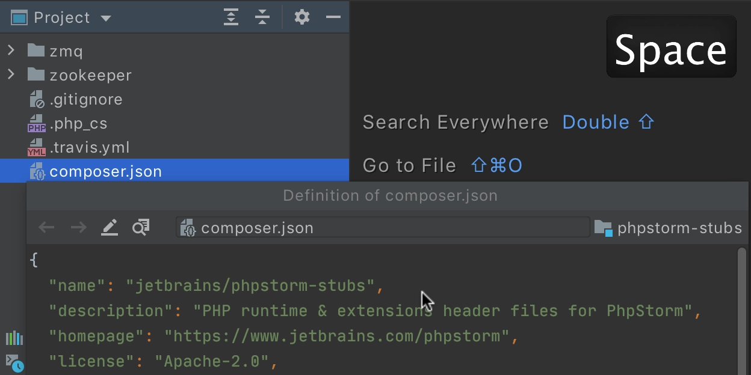Viewport: 751px width, 375px height.
Task: Click the JSON icon beside composer.json in tree
Action: click(37, 171)
